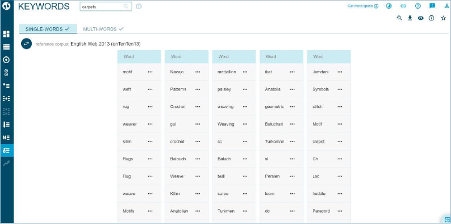451x224 pixels.
Task: Click the info icon beside corpus search
Action: coord(139,7)
